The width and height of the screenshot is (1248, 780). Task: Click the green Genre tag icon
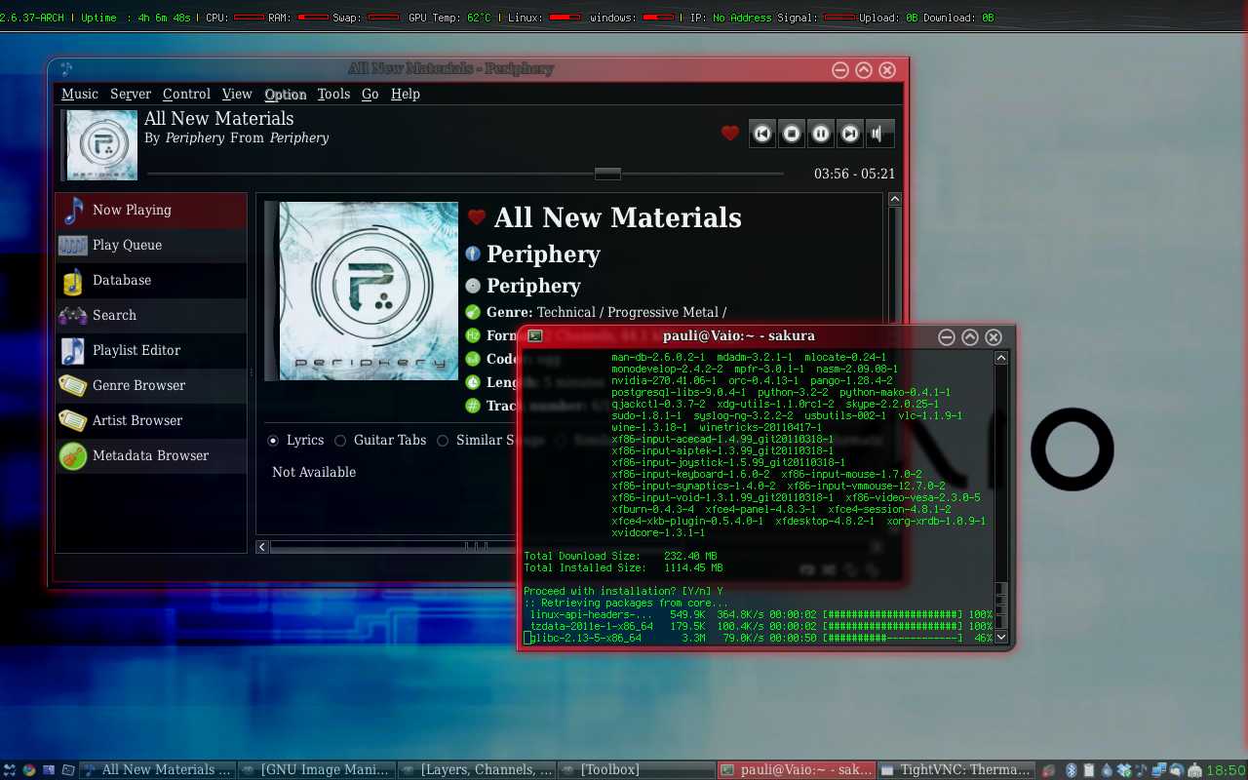473,312
